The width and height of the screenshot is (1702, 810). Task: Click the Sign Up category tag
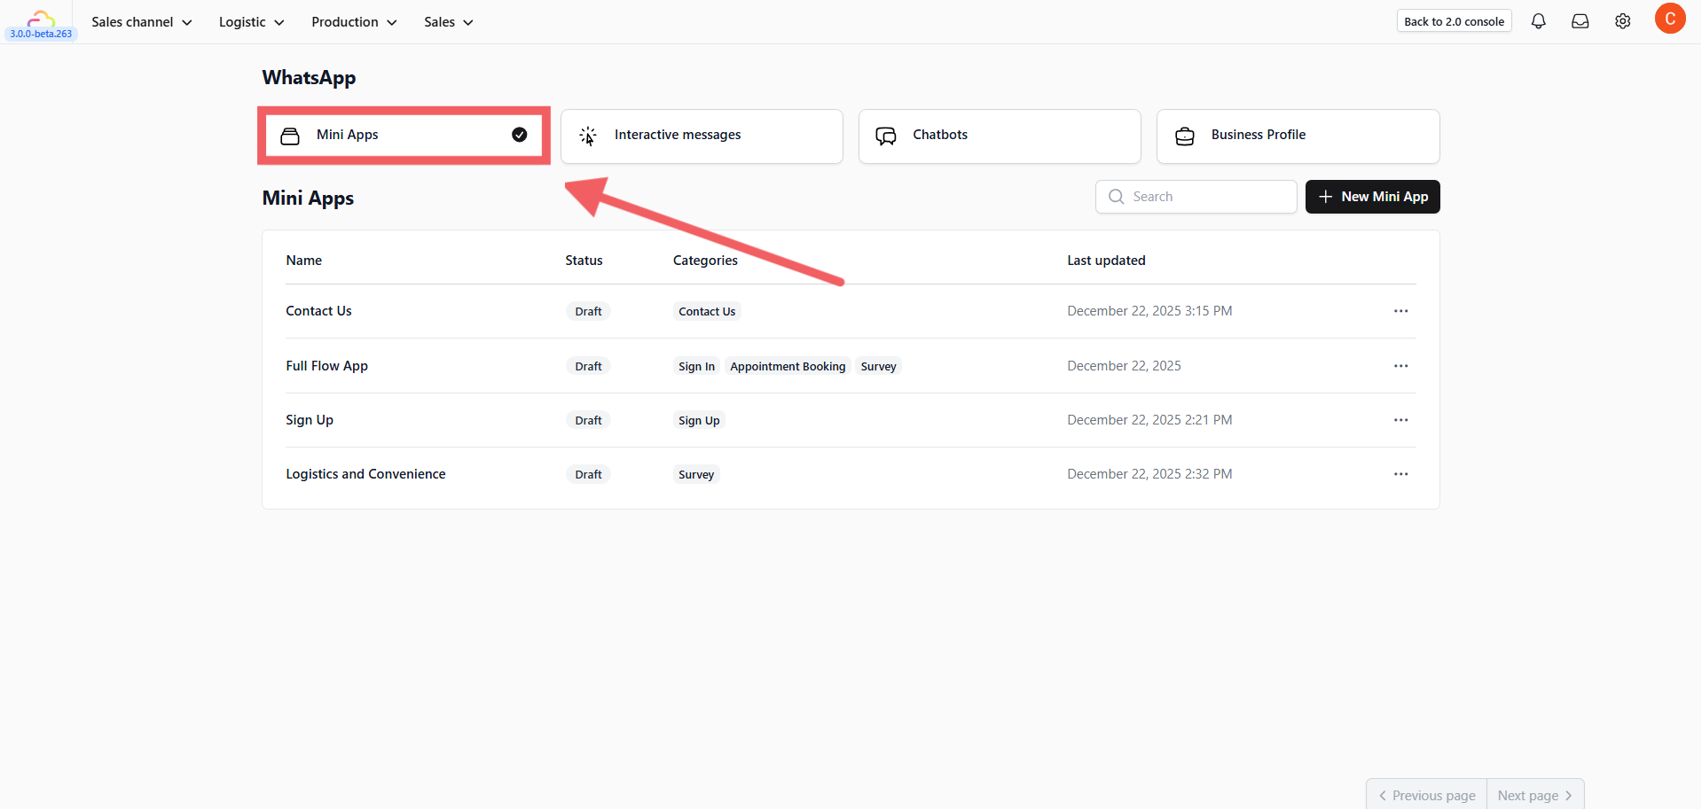[699, 421]
